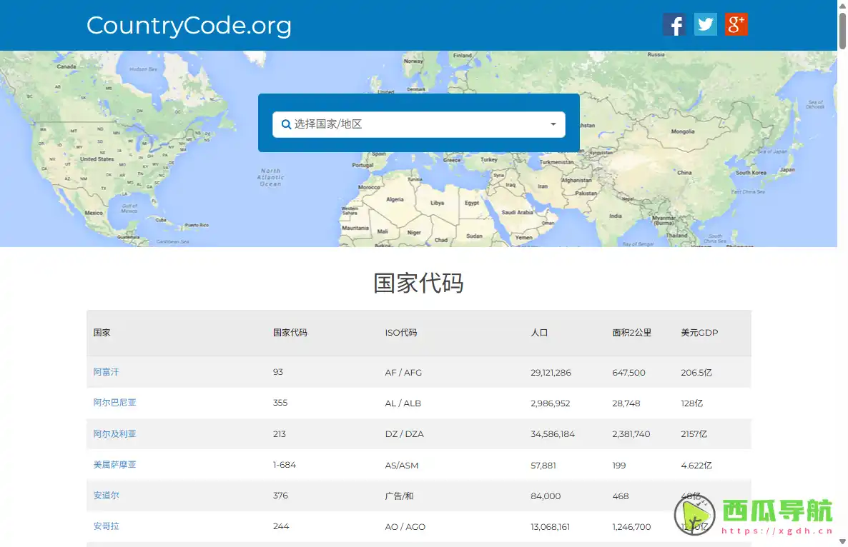
Task: Select the country code 355 cell
Action: click(280, 403)
